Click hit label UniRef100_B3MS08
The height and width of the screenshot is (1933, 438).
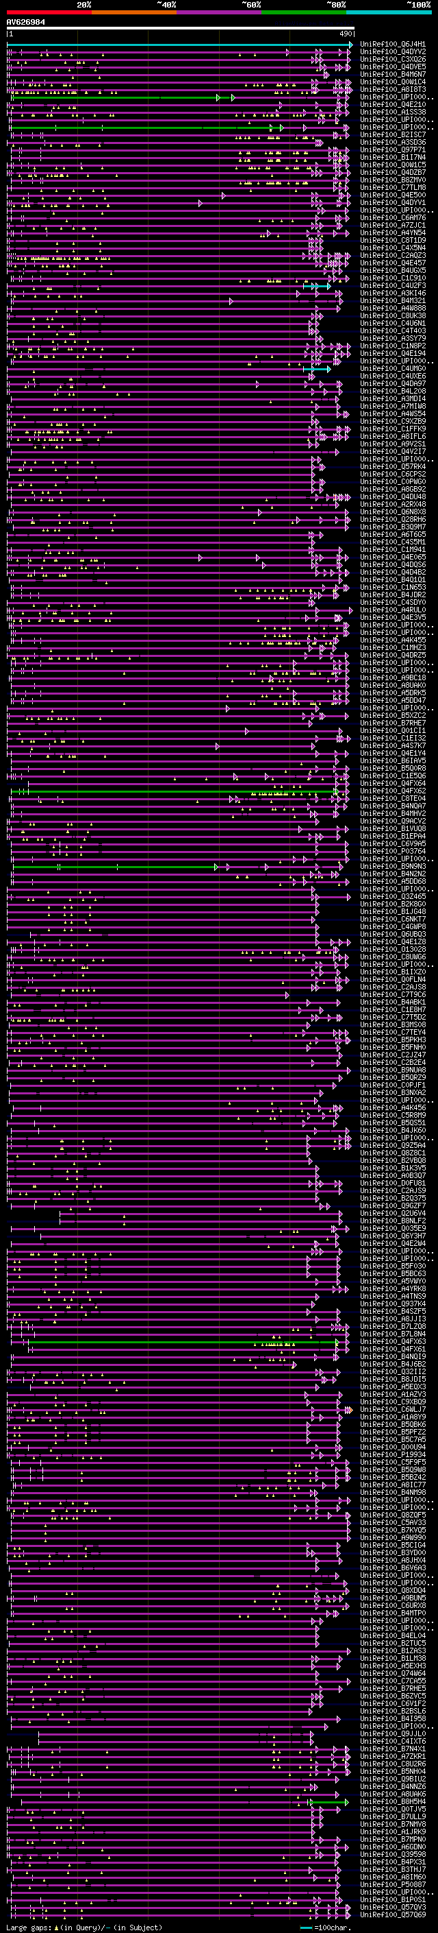coord(392,1025)
